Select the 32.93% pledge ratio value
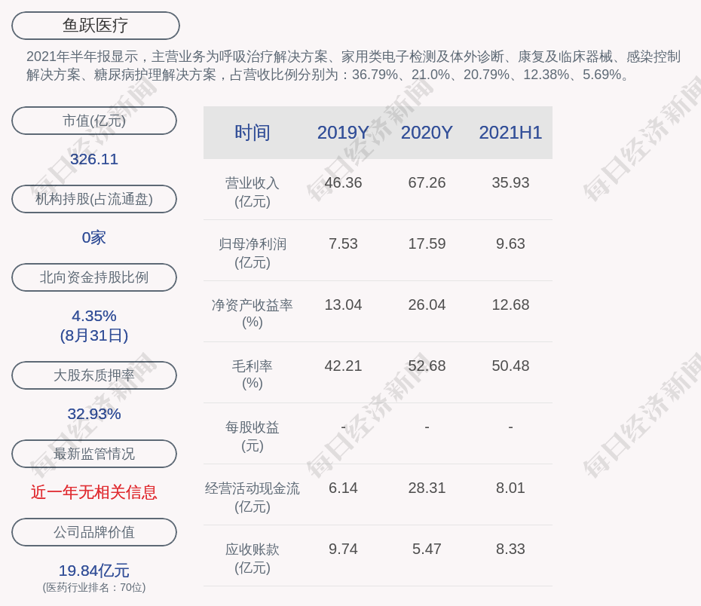Viewport: 701px width, 606px height. 94,414
